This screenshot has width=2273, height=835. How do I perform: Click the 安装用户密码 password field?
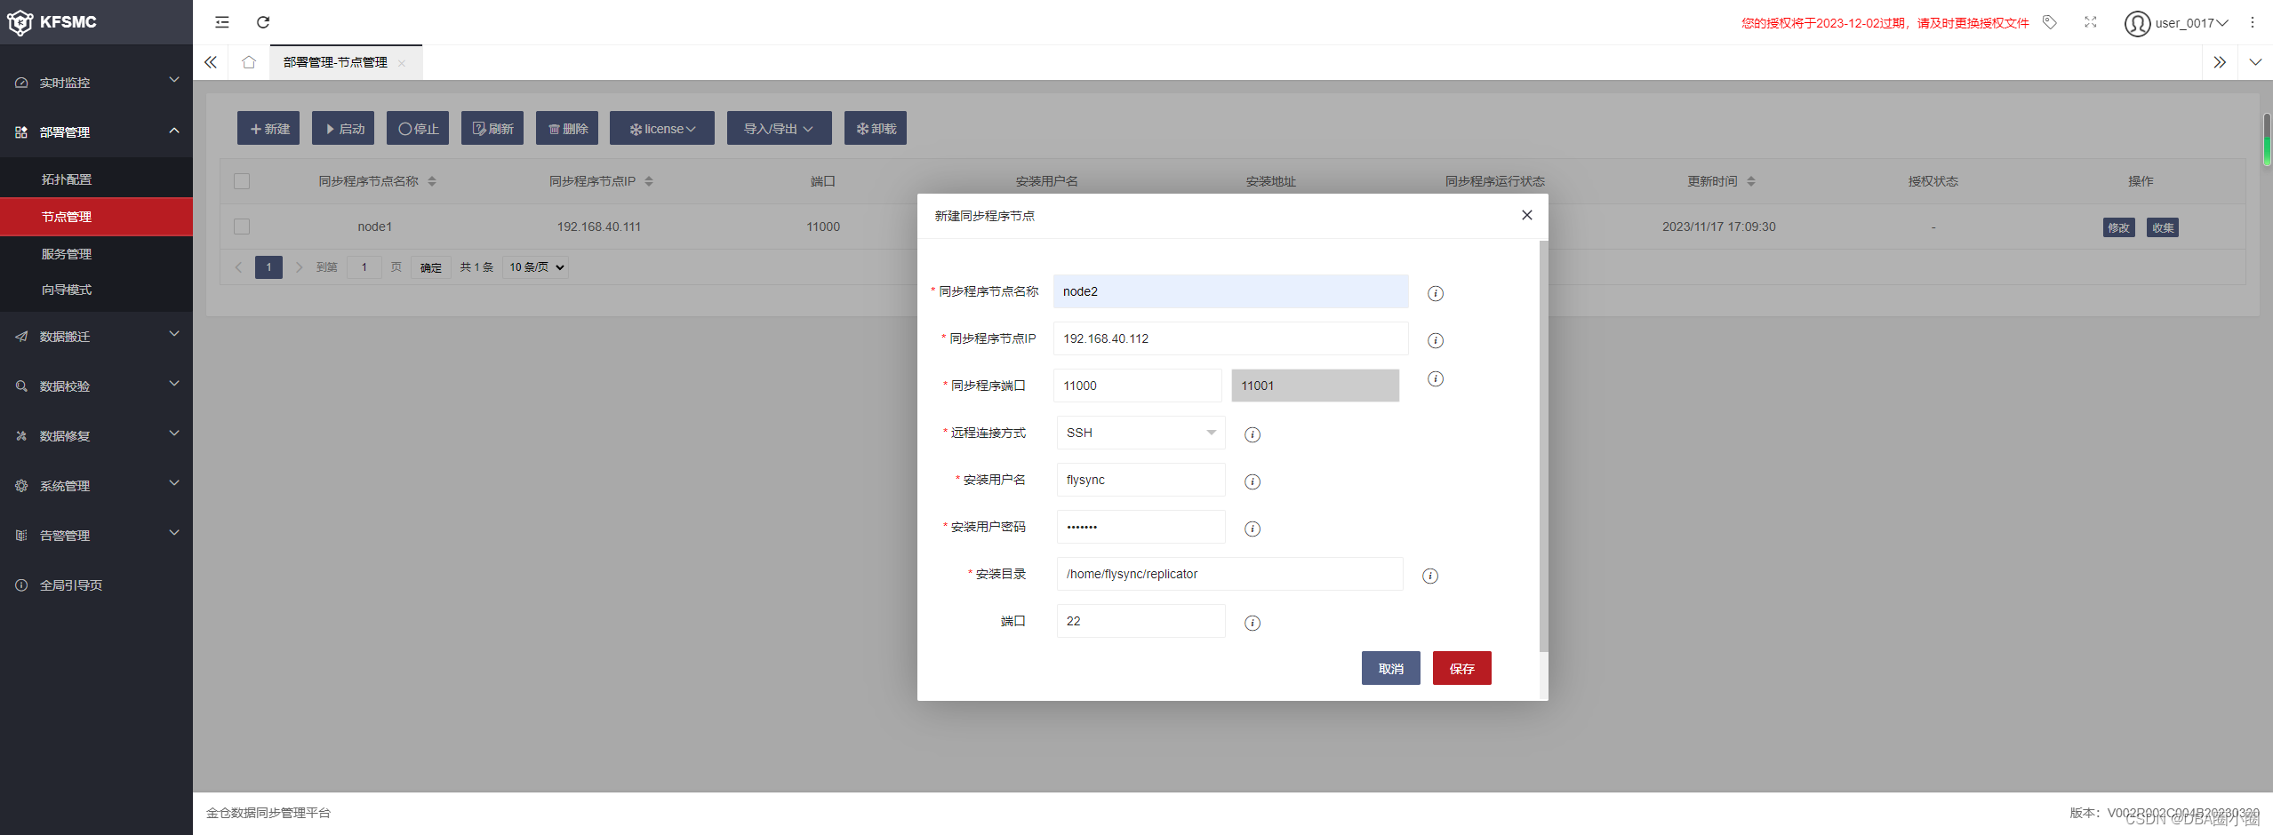(x=1141, y=527)
